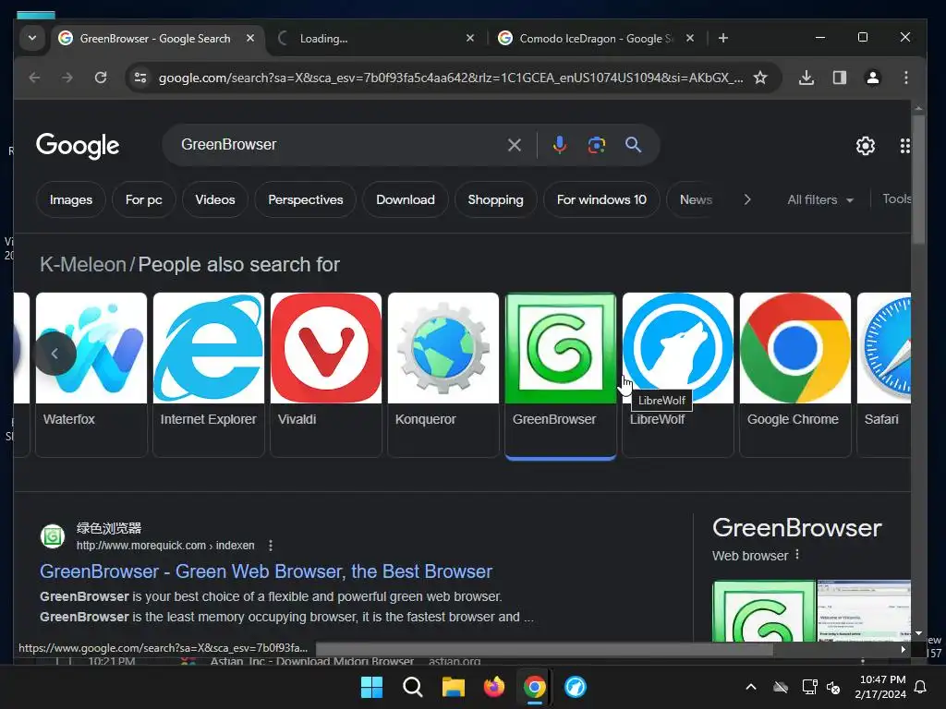Start voice search with microphone
This screenshot has height=709, width=946.
[559, 145]
